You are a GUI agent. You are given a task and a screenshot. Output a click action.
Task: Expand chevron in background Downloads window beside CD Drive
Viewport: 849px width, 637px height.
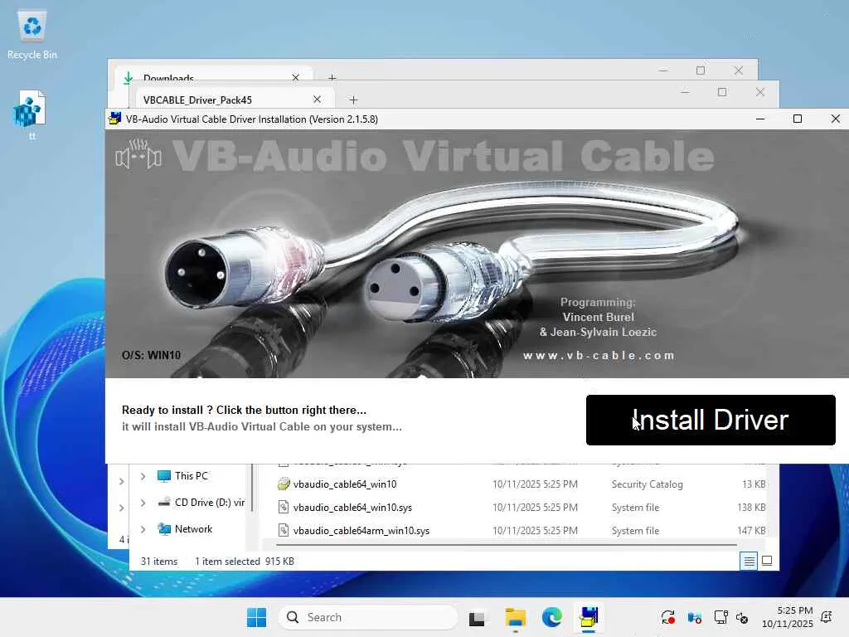(x=122, y=508)
